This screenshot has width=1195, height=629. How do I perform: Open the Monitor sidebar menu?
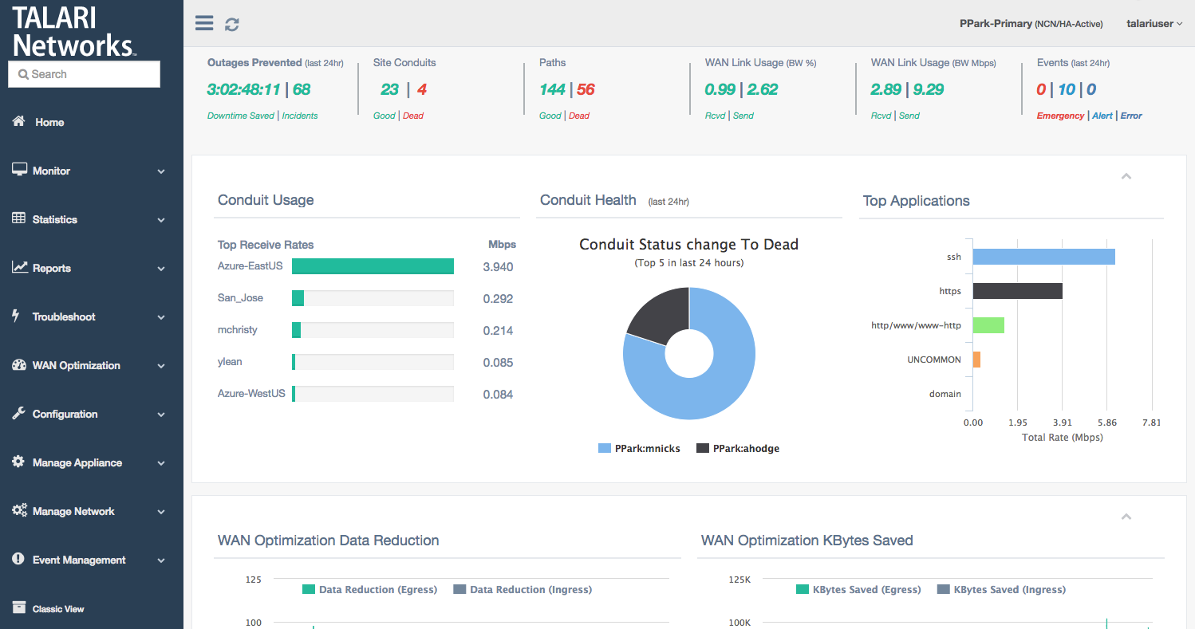51,171
